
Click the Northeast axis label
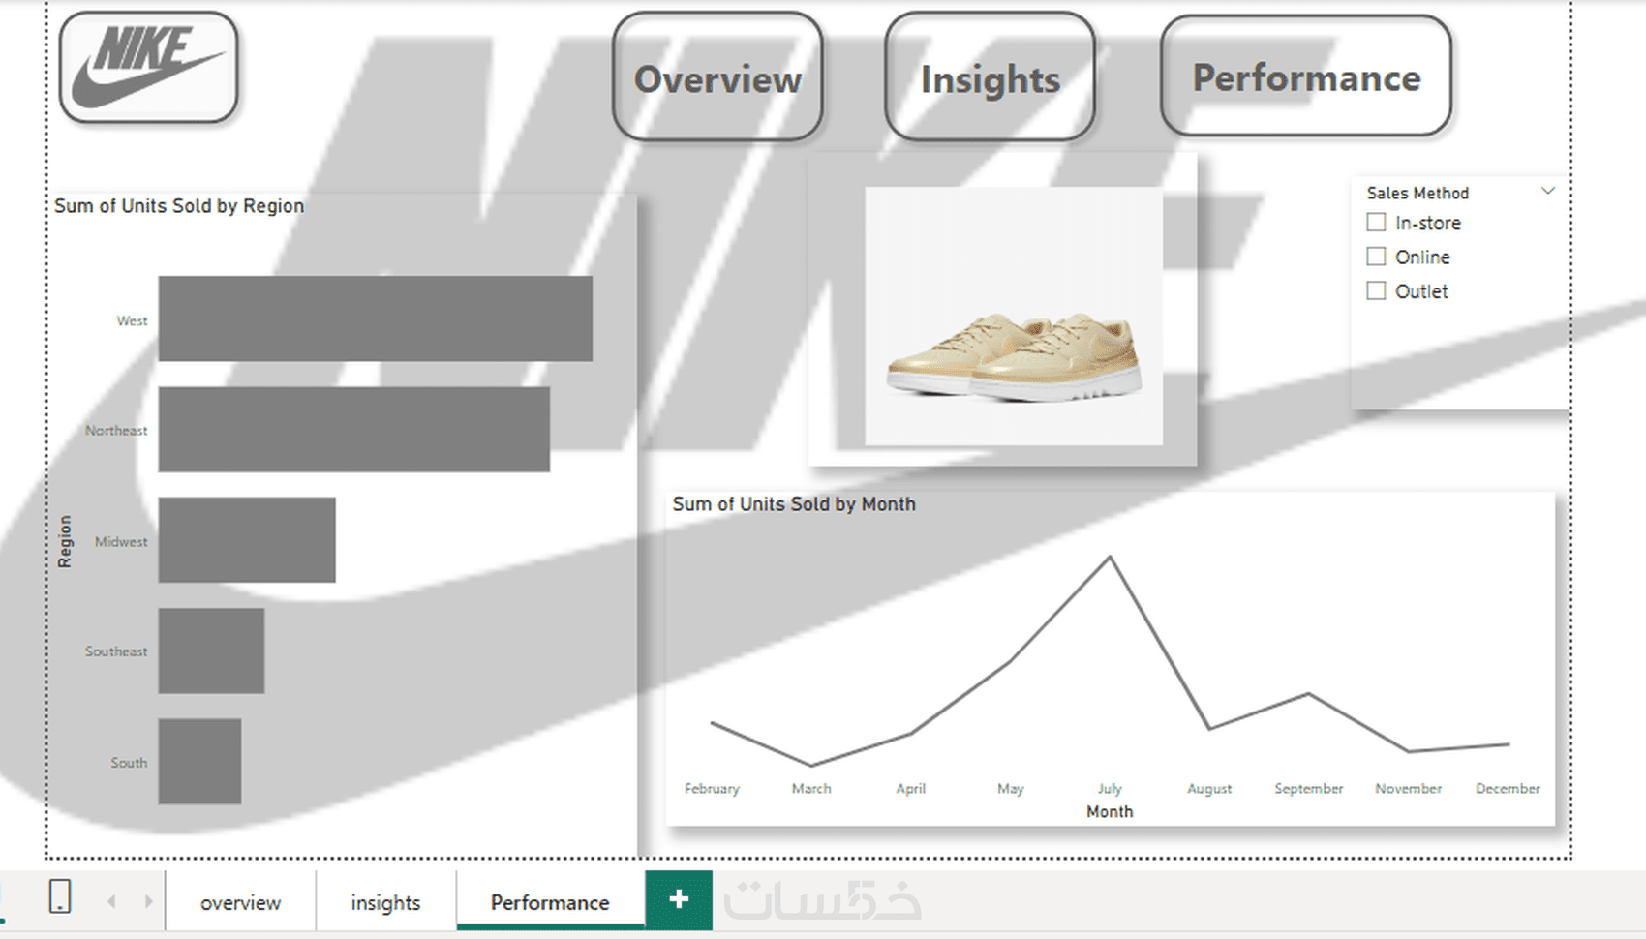coord(116,430)
